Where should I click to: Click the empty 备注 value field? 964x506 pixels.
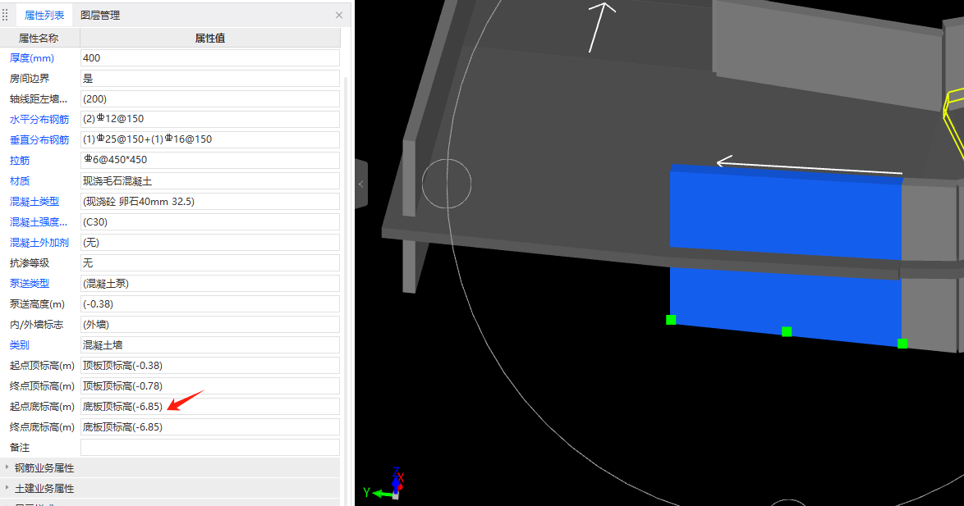point(210,448)
